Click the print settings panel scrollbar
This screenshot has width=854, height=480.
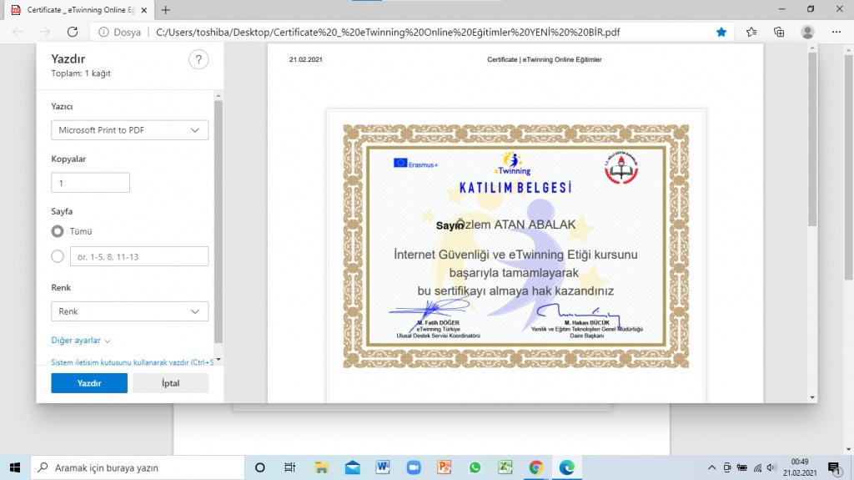pyautogui.click(x=219, y=217)
